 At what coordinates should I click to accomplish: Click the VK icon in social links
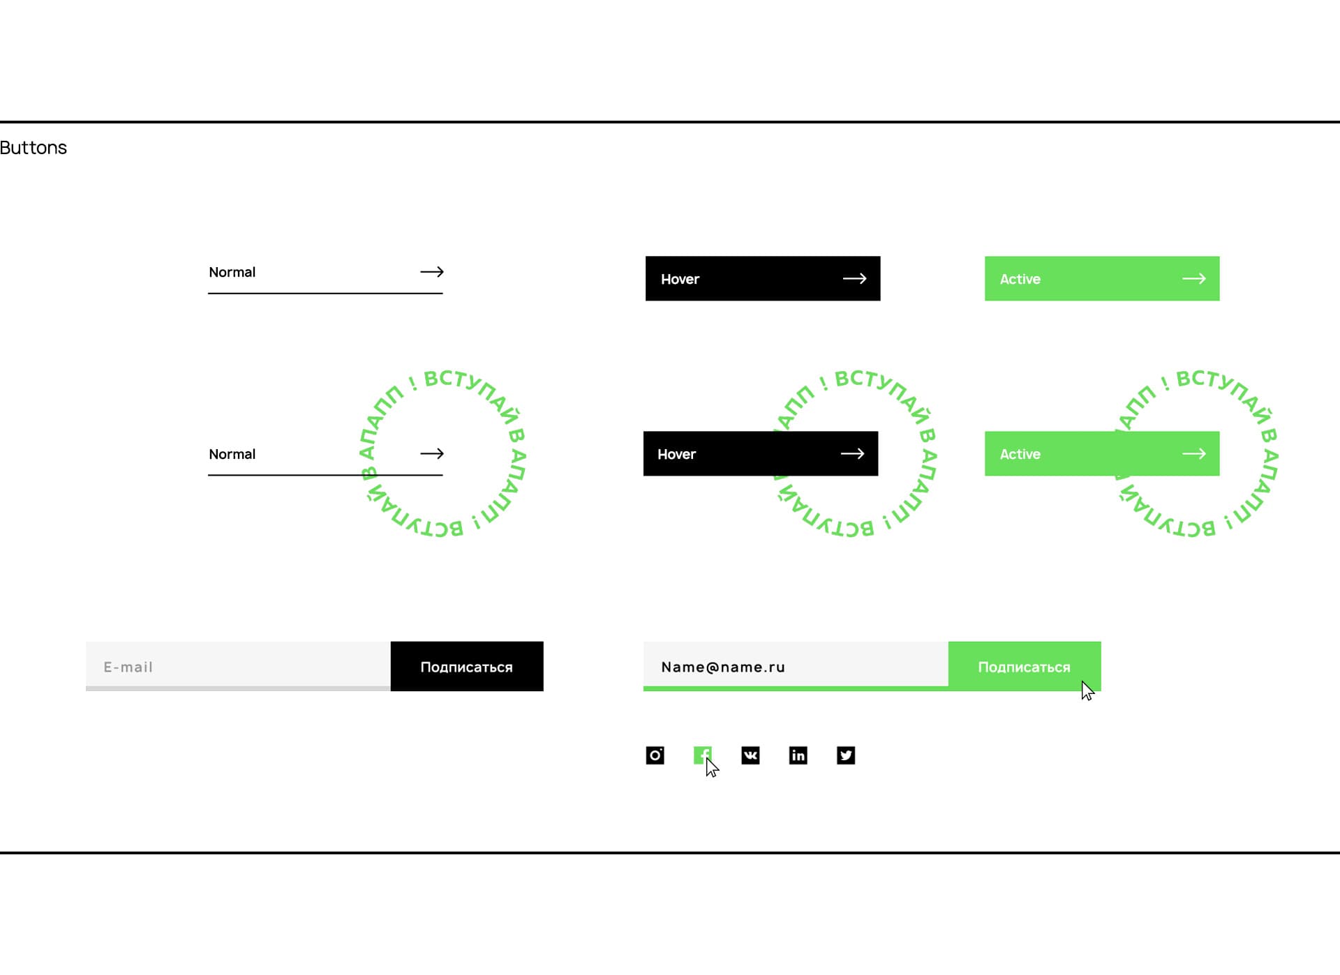coord(749,755)
